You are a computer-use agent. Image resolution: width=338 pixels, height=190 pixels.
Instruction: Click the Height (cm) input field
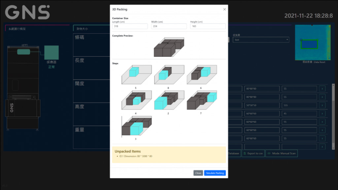point(208,26)
